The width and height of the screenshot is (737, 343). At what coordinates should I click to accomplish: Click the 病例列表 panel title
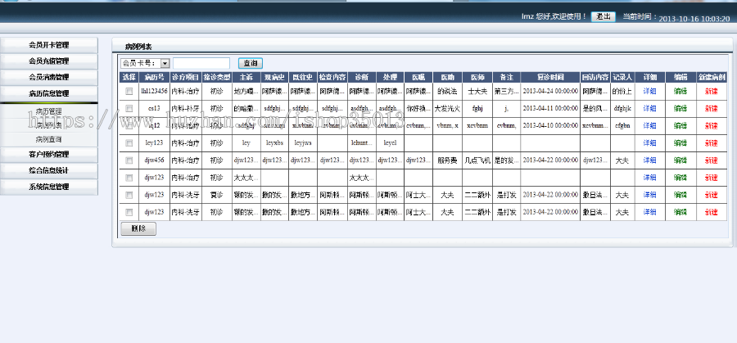tap(138, 47)
